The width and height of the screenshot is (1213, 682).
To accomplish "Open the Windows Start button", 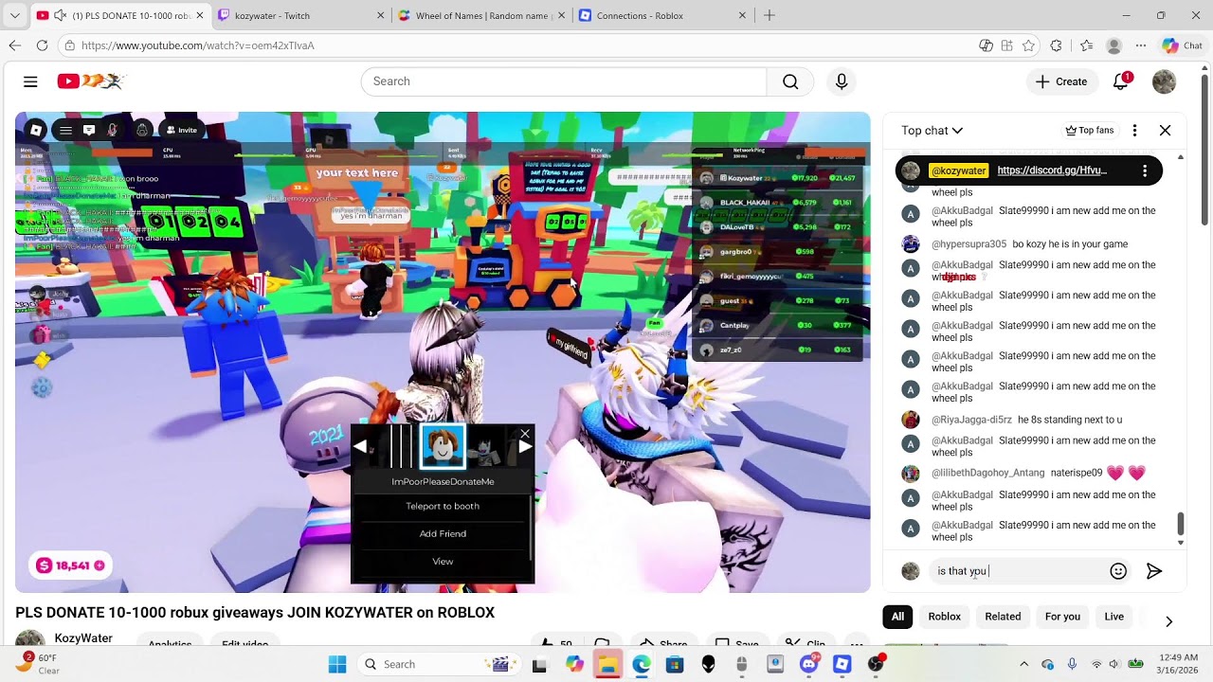I will click(337, 664).
